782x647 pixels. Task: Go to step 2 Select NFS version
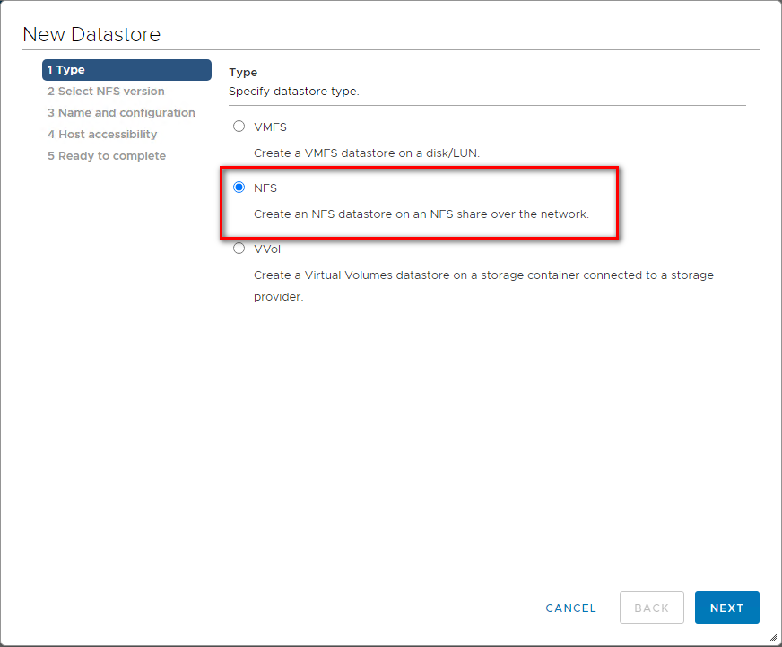pos(106,92)
